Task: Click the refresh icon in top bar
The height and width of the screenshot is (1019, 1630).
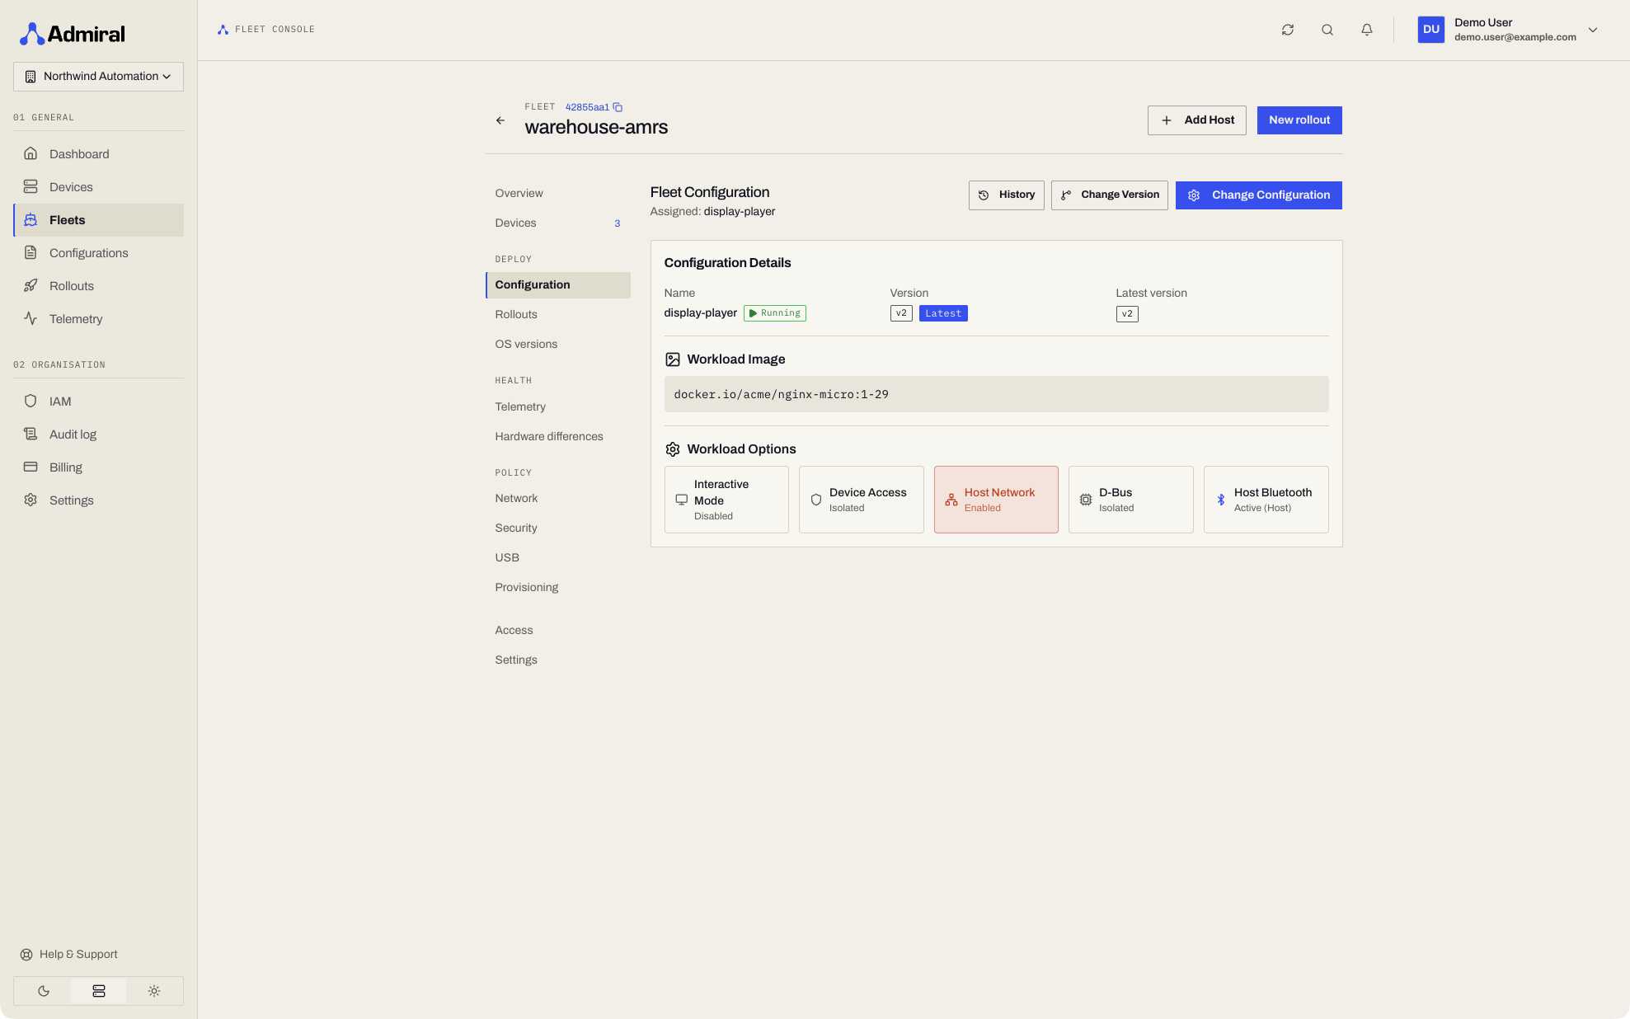Action: point(1287,30)
